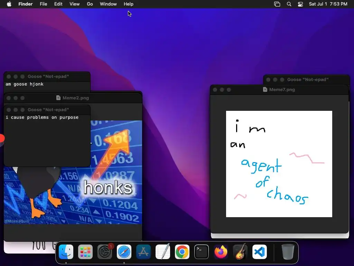Launch Firefox from the dock
Image resolution: width=354 pixels, height=266 pixels.
[x=221, y=252]
